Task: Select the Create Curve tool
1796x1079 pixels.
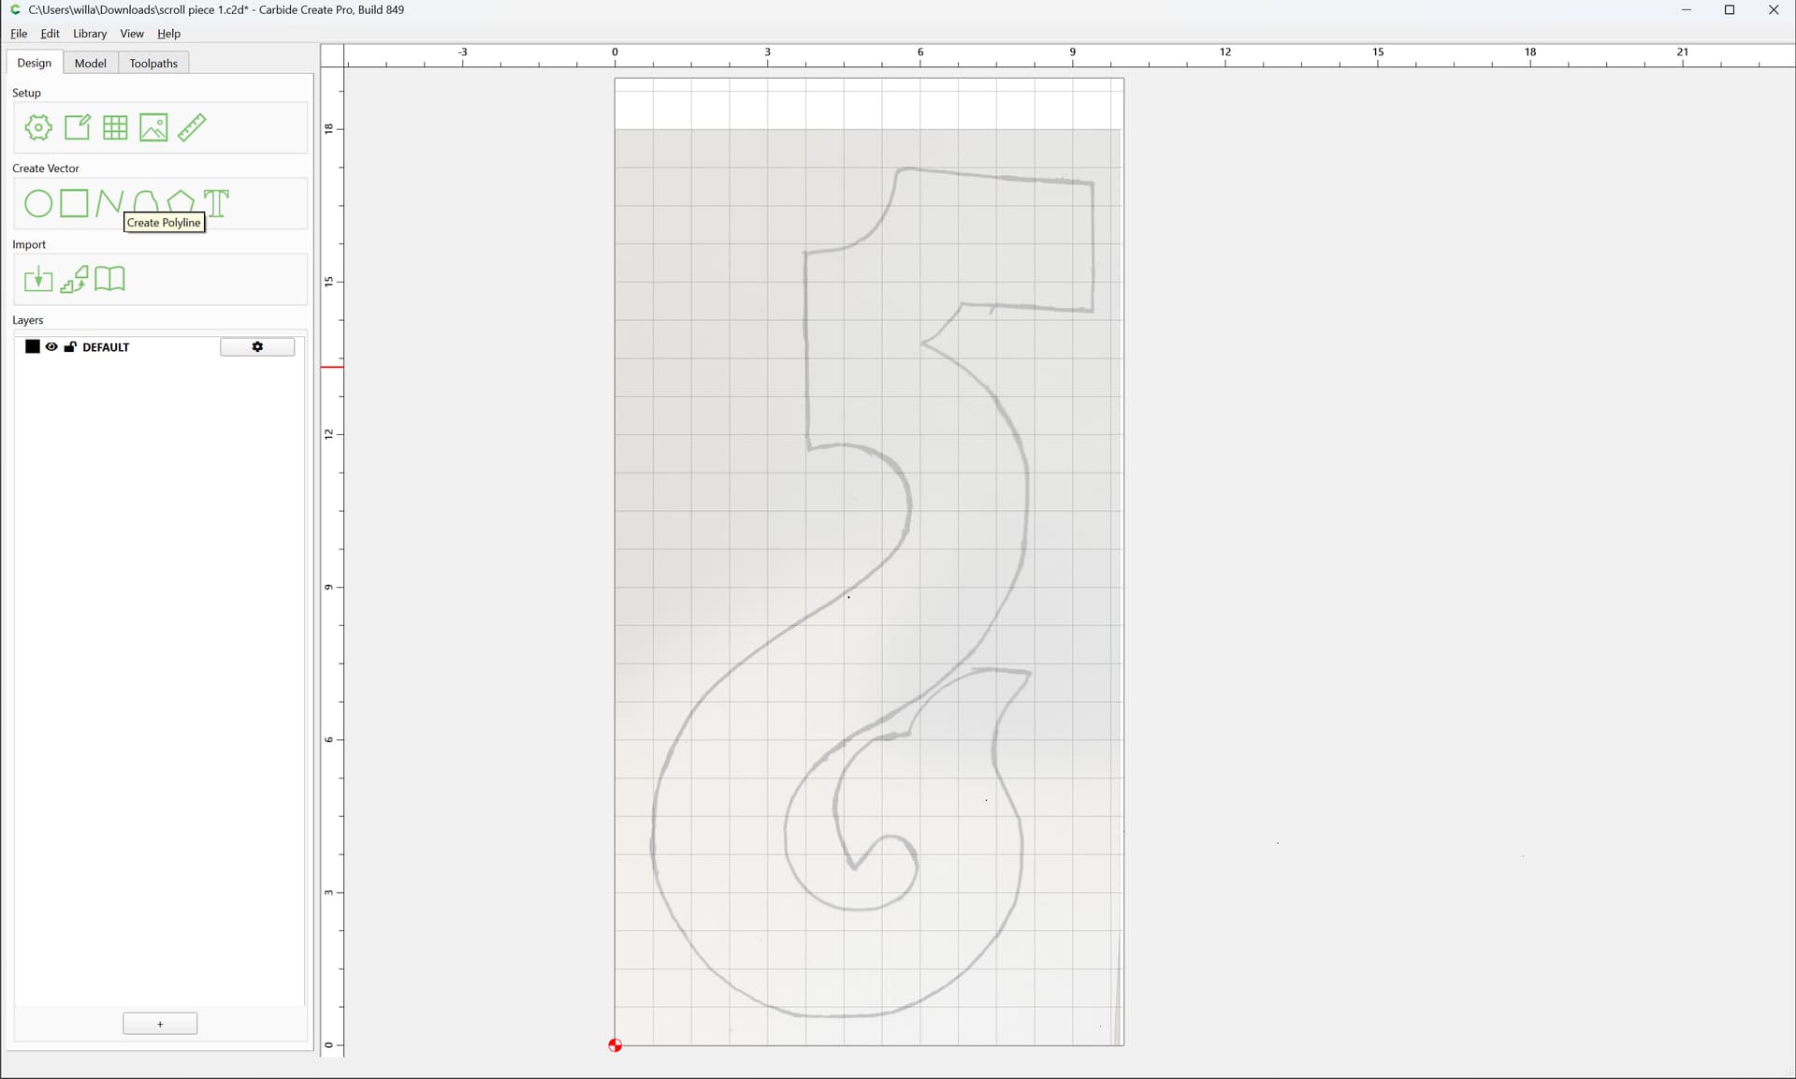Action: pyautogui.click(x=145, y=201)
